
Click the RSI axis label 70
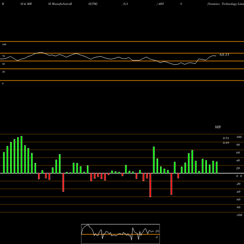(3, 56)
